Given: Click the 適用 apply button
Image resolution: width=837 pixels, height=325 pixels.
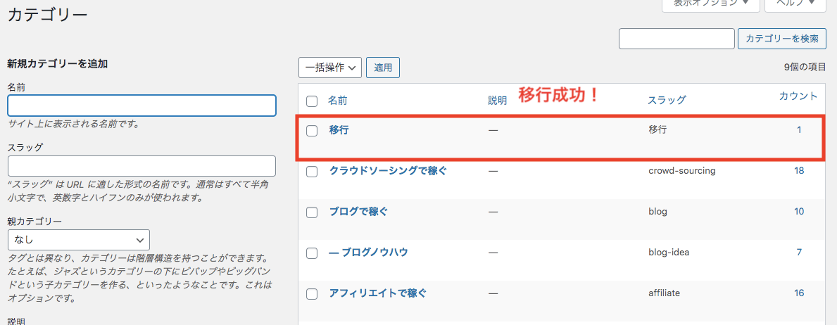Looking at the screenshot, I should coord(383,68).
